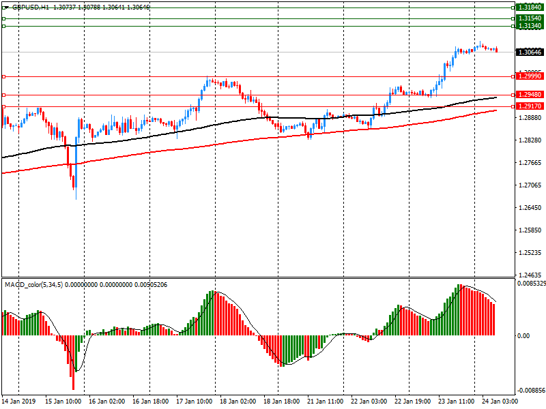Click the 18 Jan 02:00 time label
Screen dimensions: 546x409
(x=238, y=401)
